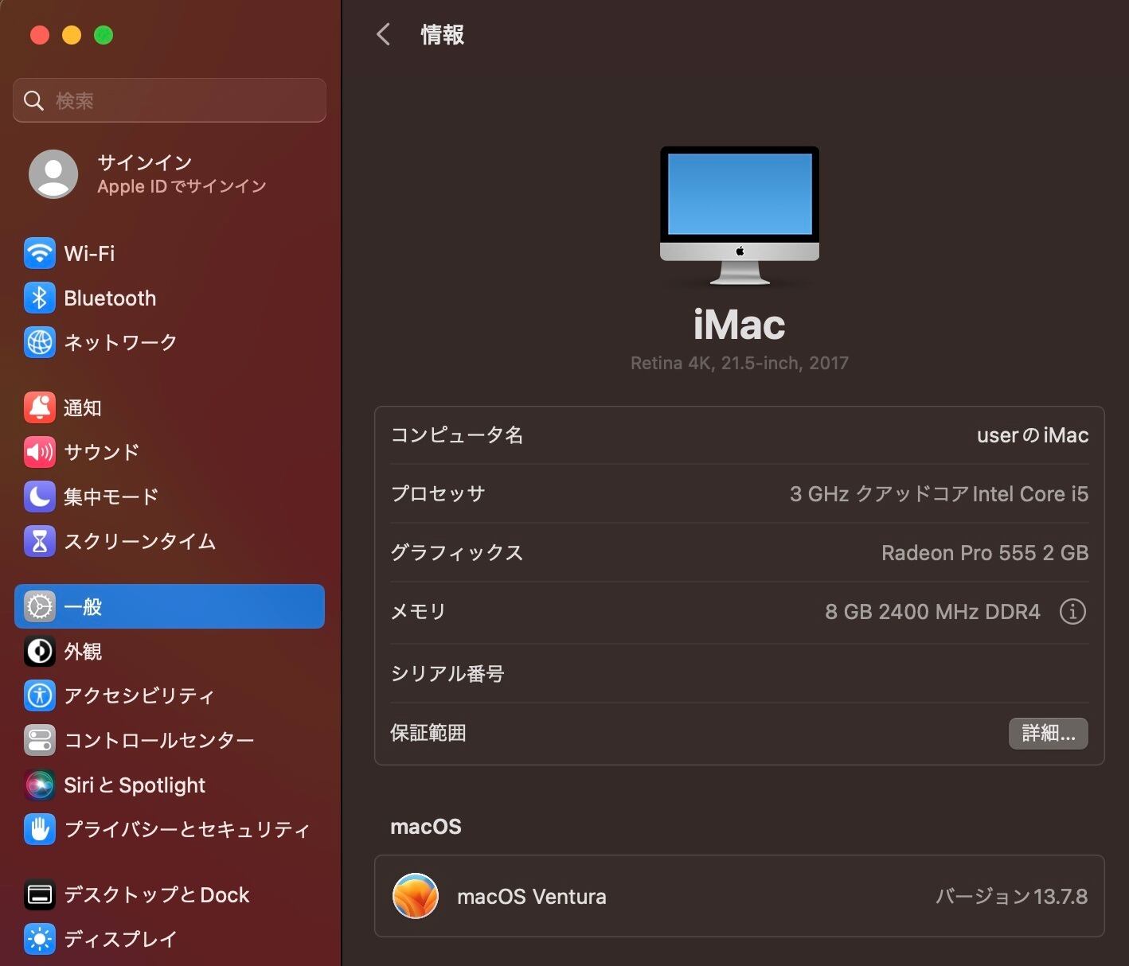Focus the 検索 search field

[x=170, y=100]
